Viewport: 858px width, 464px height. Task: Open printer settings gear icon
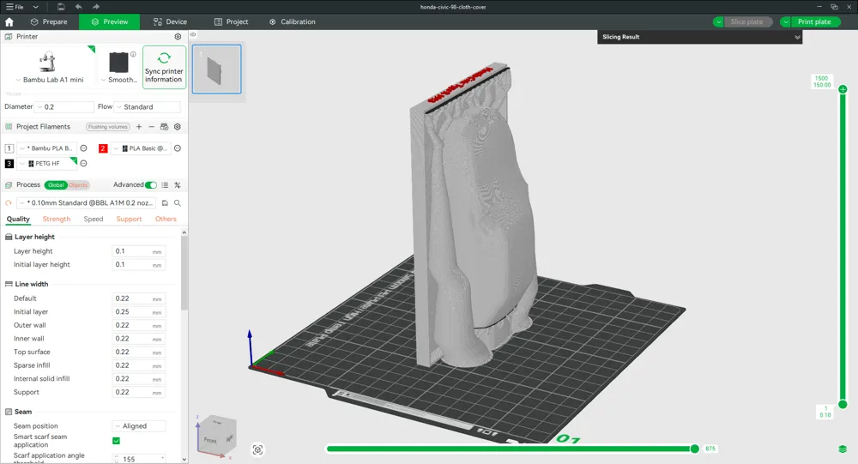point(178,37)
